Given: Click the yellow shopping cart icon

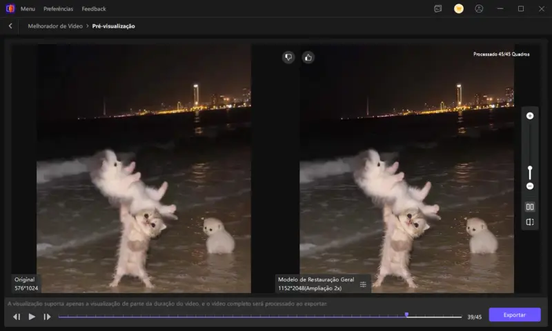Looking at the screenshot, I should (x=459, y=8).
